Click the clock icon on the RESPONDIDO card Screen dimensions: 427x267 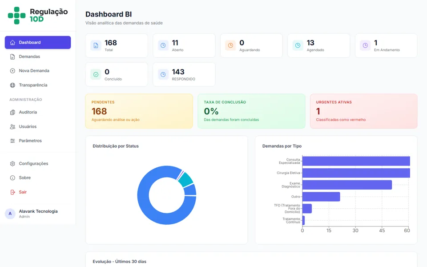163,74
